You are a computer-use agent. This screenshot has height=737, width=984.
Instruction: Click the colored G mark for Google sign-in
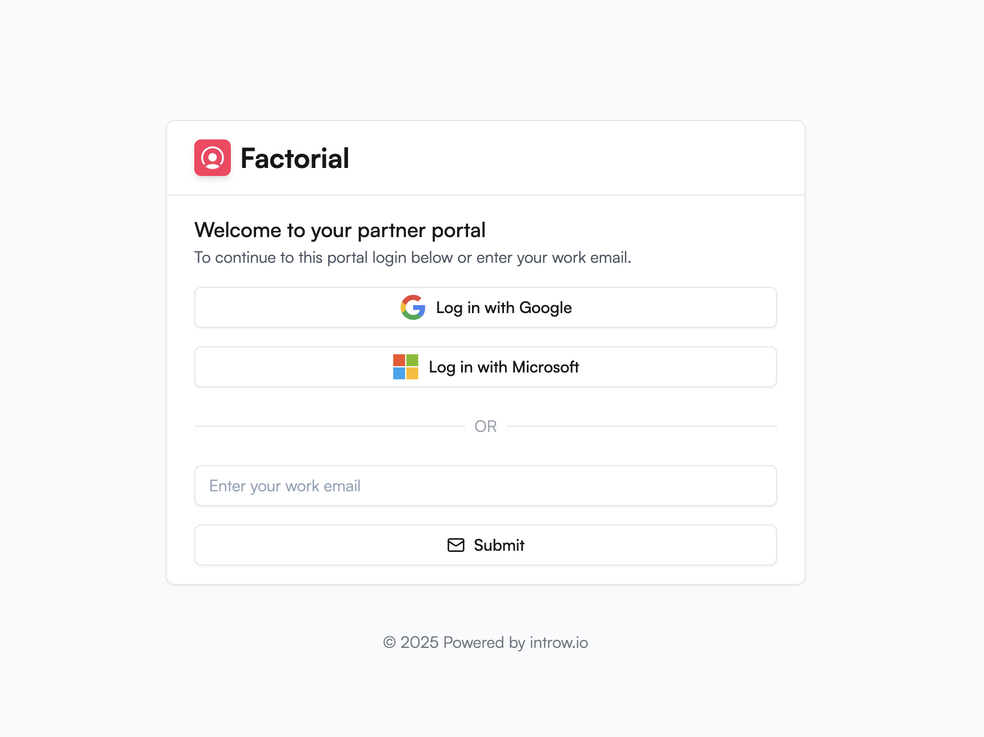(413, 307)
